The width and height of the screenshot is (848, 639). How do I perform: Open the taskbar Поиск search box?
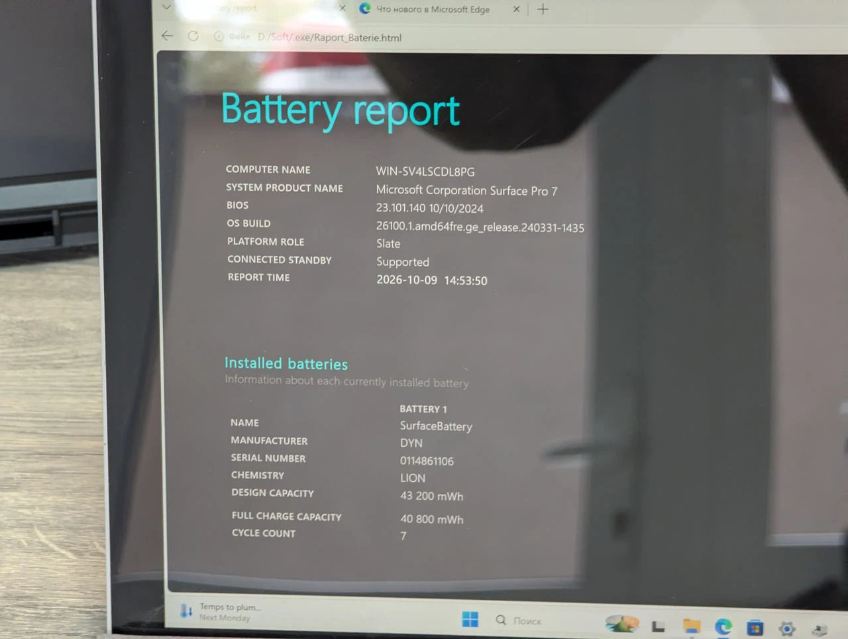click(x=519, y=620)
